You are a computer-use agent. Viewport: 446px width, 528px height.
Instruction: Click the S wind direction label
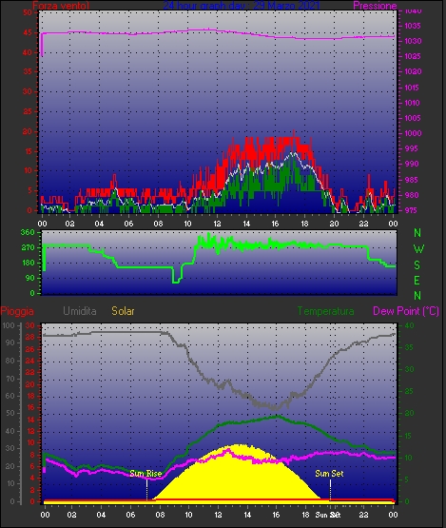(x=417, y=265)
